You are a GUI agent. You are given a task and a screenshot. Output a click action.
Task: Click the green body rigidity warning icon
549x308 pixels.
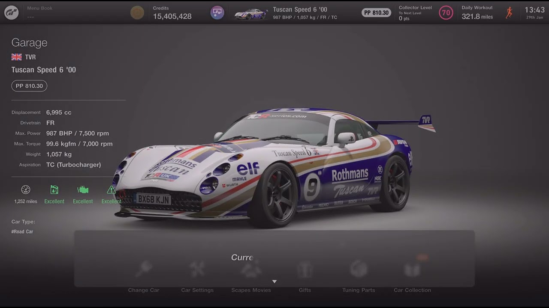click(112, 190)
